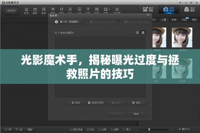Go to step three output settings
The width and height of the screenshot is (200, 133).
click(x=136, y=22)
